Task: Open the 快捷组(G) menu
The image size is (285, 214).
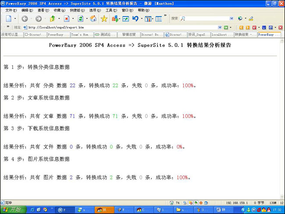Action: click(x=77, y=10)
